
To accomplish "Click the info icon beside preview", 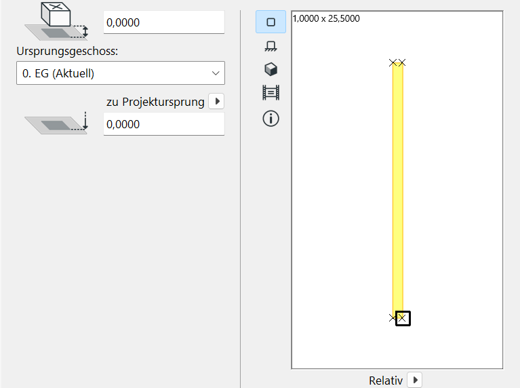I will [x=271, y=119].
